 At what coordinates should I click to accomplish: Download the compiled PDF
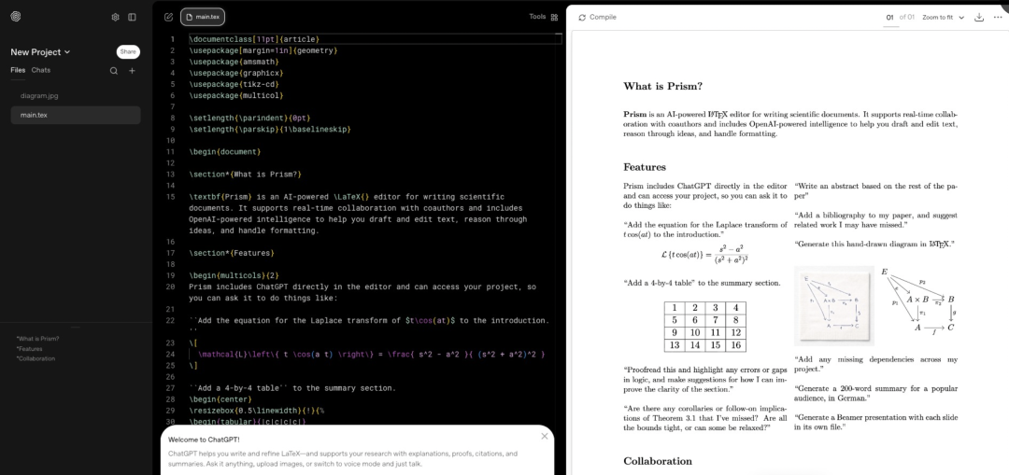(x=979, y=17)
